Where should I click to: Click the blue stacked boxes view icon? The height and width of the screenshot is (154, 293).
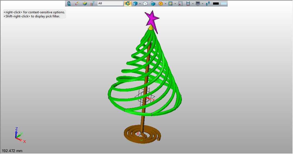(x=153, y=3)
